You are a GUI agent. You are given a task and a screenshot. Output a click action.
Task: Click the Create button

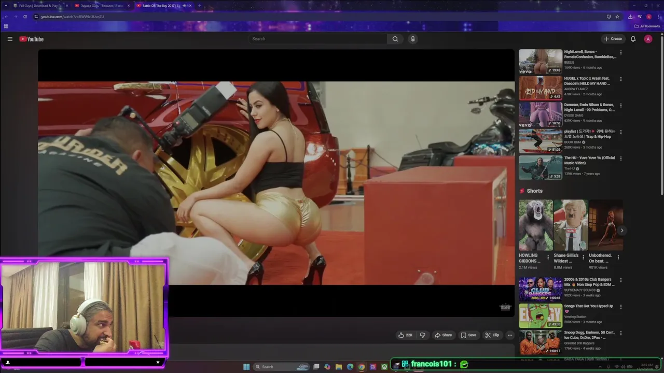[x=613, y=39]
